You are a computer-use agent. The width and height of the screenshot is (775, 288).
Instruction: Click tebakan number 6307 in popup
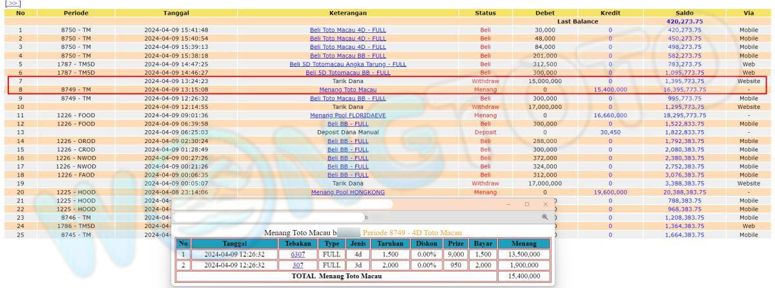[297, 254]
